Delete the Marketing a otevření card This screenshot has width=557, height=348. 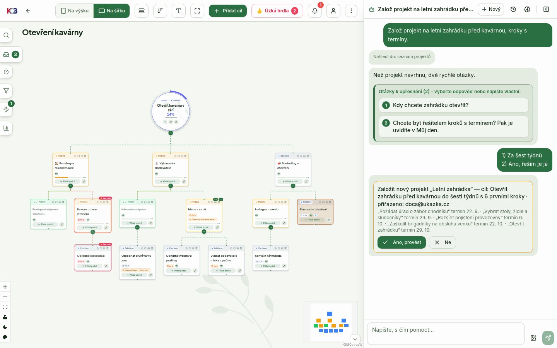pos(308,156)
